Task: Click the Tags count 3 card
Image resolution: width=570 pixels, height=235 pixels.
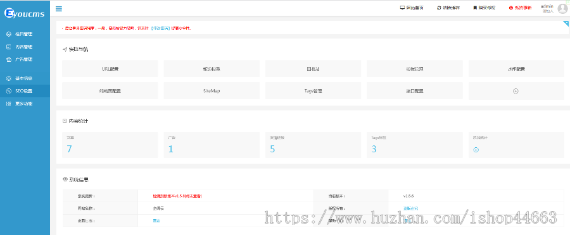Action: pyautogui.click(x=415, y=145)
